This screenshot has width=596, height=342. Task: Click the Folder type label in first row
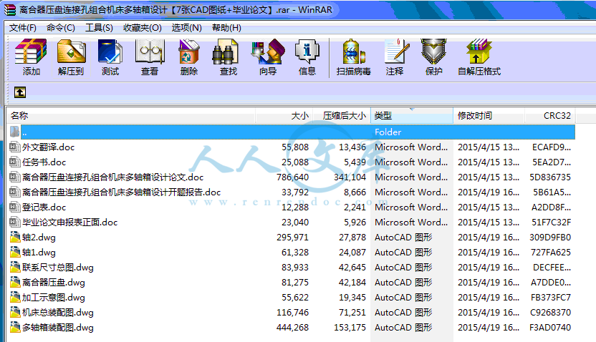[x=388, y=132]
